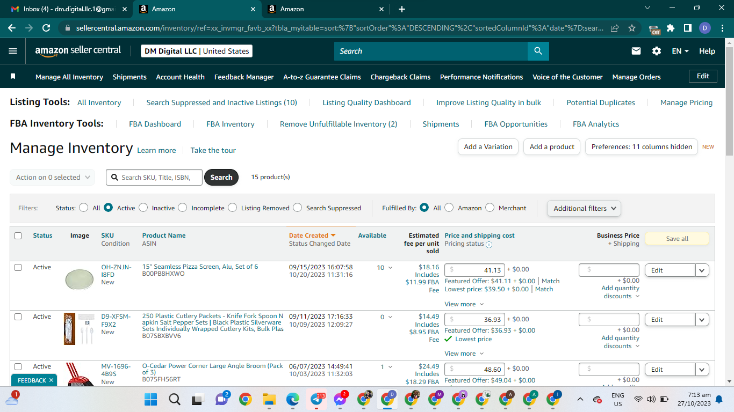734x412 pixels.
Task: Show hidden system tray icons
Action: tap(580, 399)
